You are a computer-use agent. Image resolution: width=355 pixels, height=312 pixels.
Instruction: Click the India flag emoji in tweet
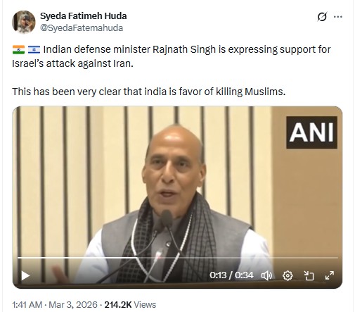(x=18, y=49)
